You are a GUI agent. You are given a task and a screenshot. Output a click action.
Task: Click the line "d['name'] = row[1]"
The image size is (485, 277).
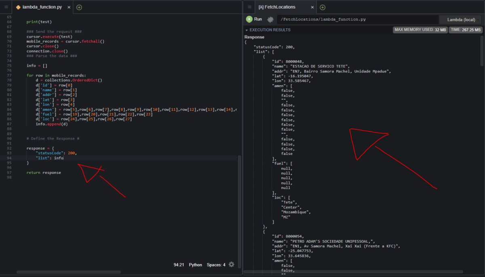(56, 90)
